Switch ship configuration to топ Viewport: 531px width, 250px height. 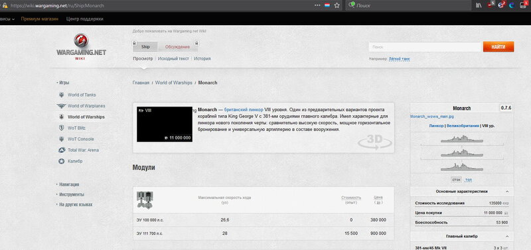469,180
